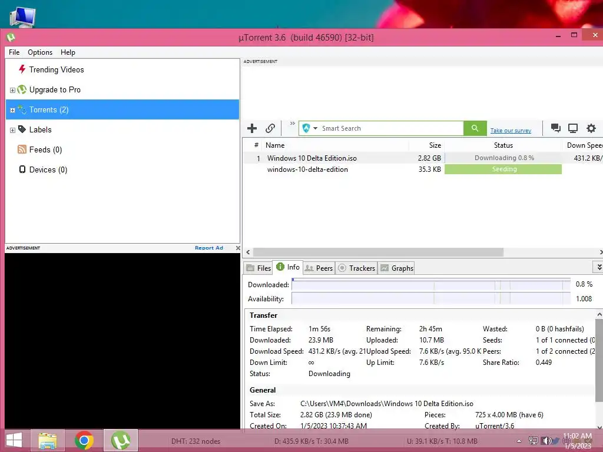Click the green Smart Search magnifier button
Image resolution: width=603 pixels, height=452 pixels.
(x=475, y=128)
